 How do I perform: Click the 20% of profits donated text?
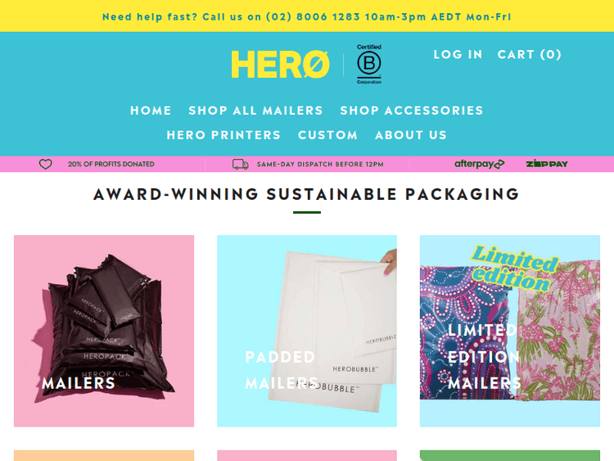[x=111, y=164]
